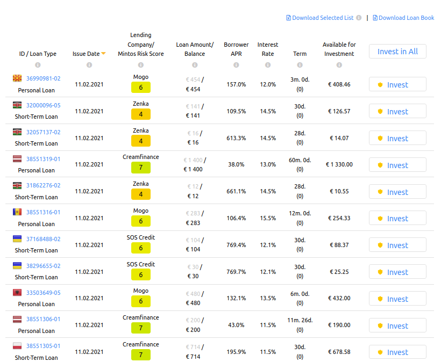Click info icon under Available for Investment
Viewport: 441px width, 362px height.
click(x=339, y=65)
